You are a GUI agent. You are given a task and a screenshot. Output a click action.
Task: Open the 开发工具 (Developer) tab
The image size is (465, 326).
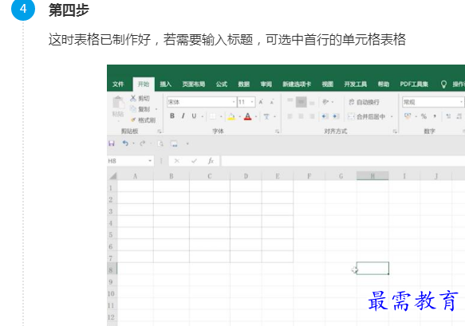tap(356, 84)
